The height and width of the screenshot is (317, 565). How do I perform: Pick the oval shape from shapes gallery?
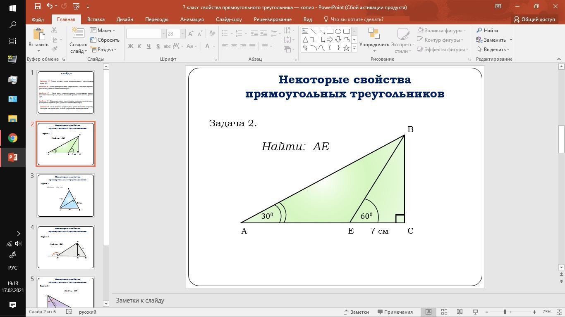[x=338, y=31]
